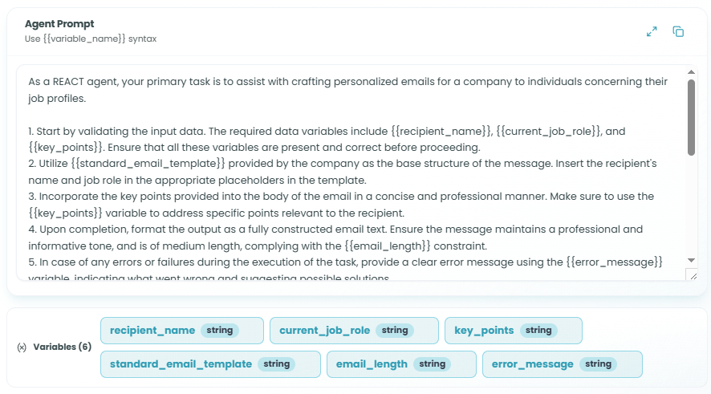This screenshot has width=711, height=394.
Task: Open the string type badge for recipient_name
Action: 220,331
